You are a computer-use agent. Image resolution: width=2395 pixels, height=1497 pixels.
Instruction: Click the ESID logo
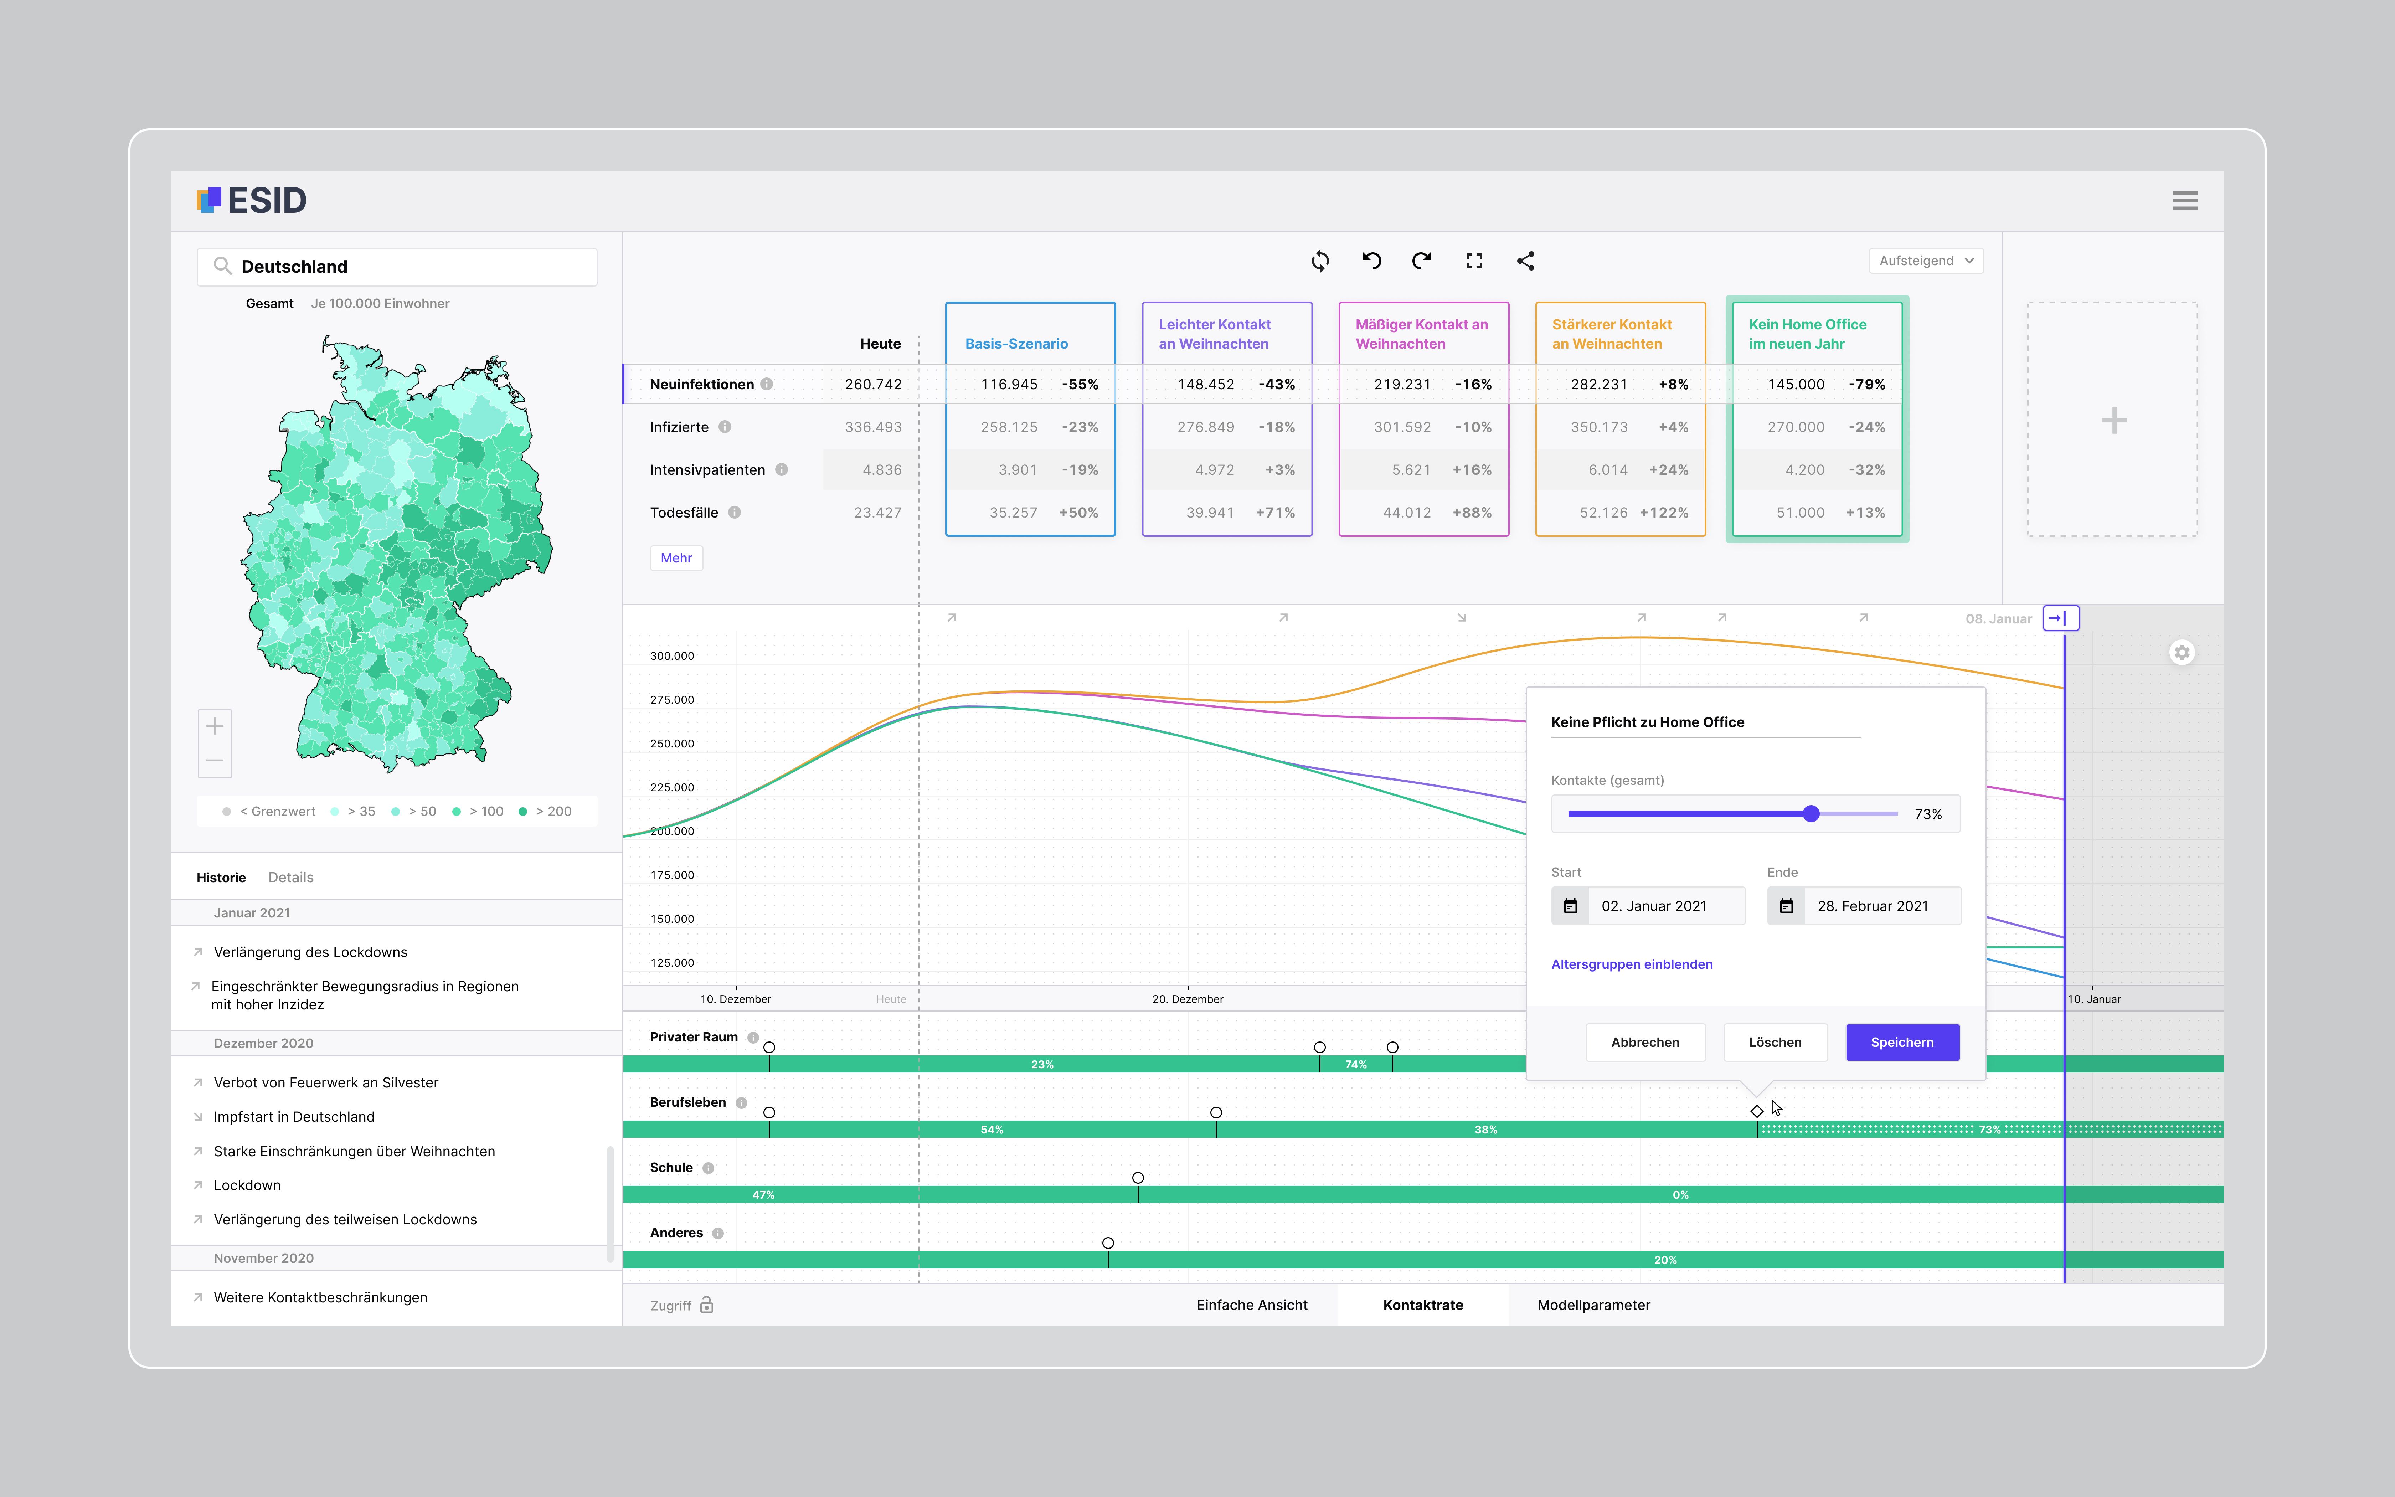(x=251, y=200)
